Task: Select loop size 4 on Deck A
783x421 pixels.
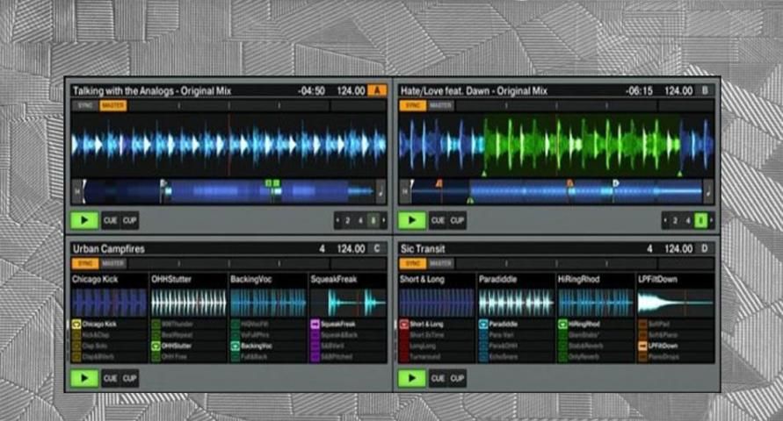Action: [360, 220]
